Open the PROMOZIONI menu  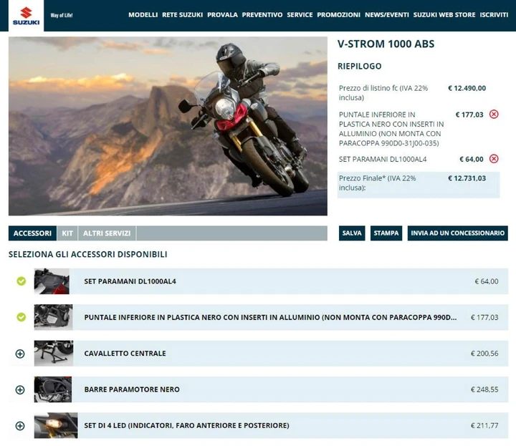point(338,15)
